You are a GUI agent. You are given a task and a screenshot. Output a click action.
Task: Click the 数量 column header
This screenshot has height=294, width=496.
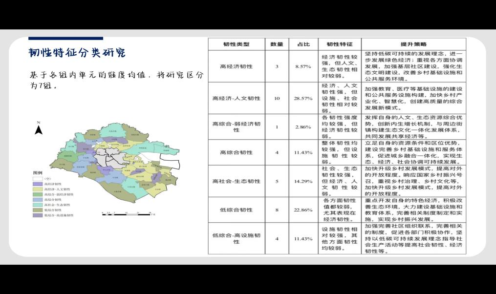pos(277,44)
